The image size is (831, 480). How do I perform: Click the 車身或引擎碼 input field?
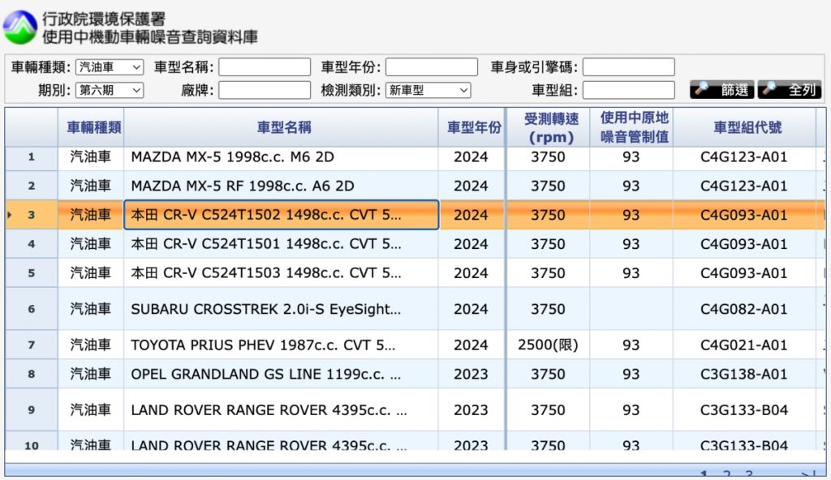629,67
